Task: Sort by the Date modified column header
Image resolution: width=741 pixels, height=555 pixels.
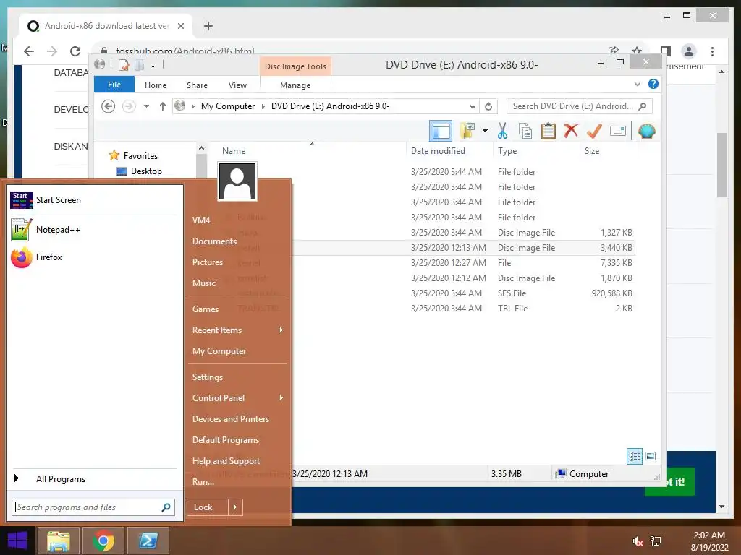Action: point(438,150)
